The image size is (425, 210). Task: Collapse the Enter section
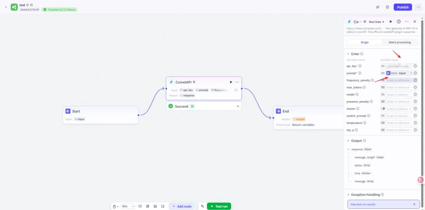(x=348, y=54)
